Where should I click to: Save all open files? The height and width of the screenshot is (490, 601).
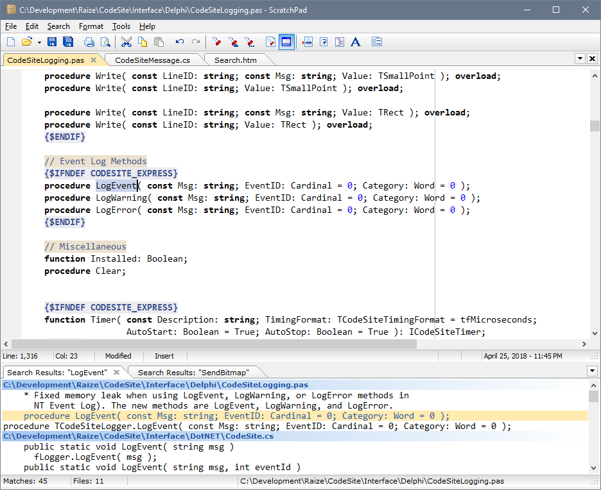68,42
